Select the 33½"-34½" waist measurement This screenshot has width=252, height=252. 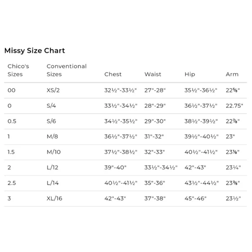point(161,167)
